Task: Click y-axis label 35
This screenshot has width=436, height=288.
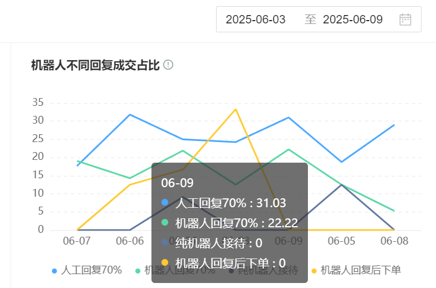Action: click(x=38, y=102)
